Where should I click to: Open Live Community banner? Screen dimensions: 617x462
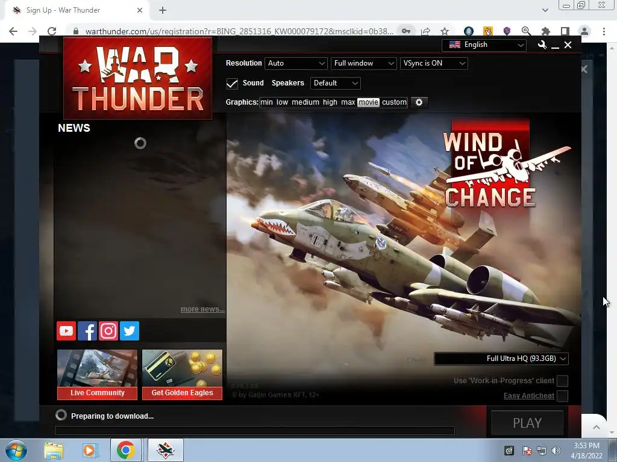[97, 374]
